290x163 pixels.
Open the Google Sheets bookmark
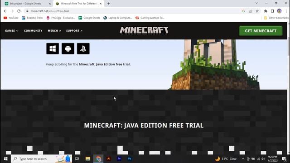click(89, 18)
